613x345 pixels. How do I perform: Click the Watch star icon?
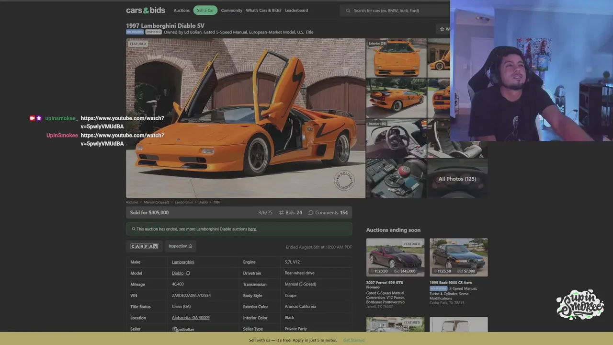[x=442, y=29]
